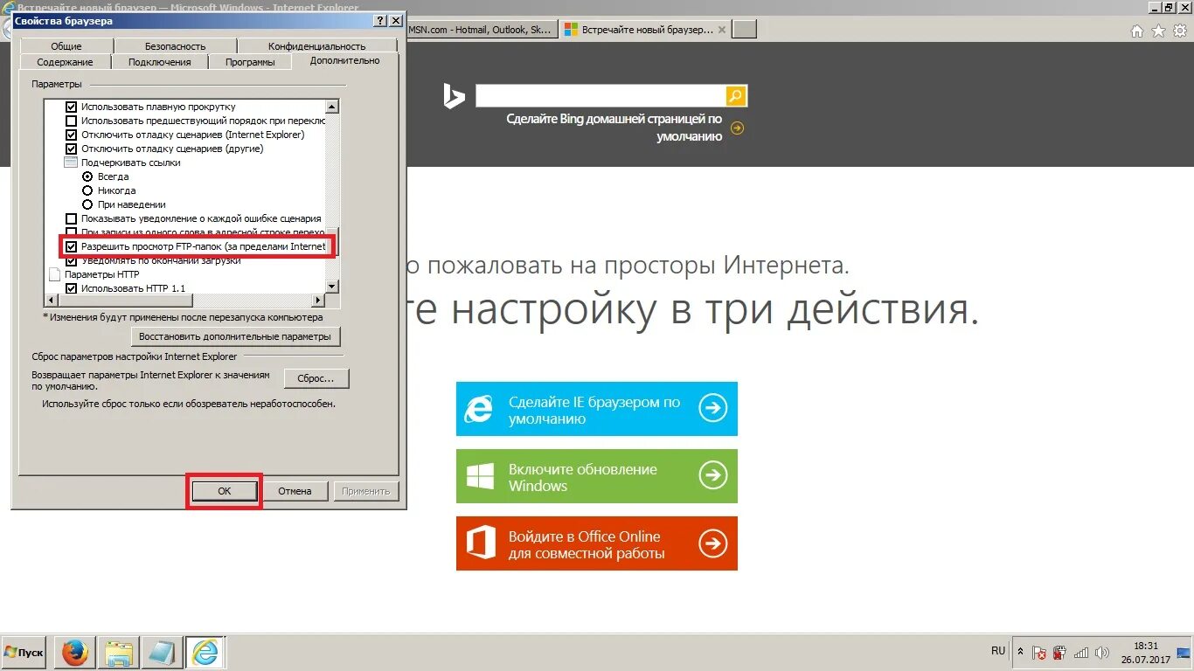
Task: Open the IE tools gear icon
Action: tap(1179, 31)
